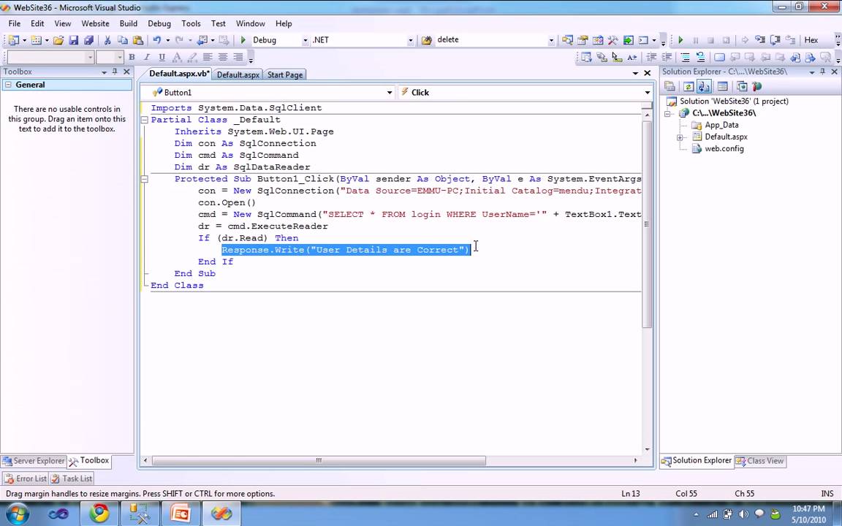Switch to the Default.aspx tab

point(238,75)
